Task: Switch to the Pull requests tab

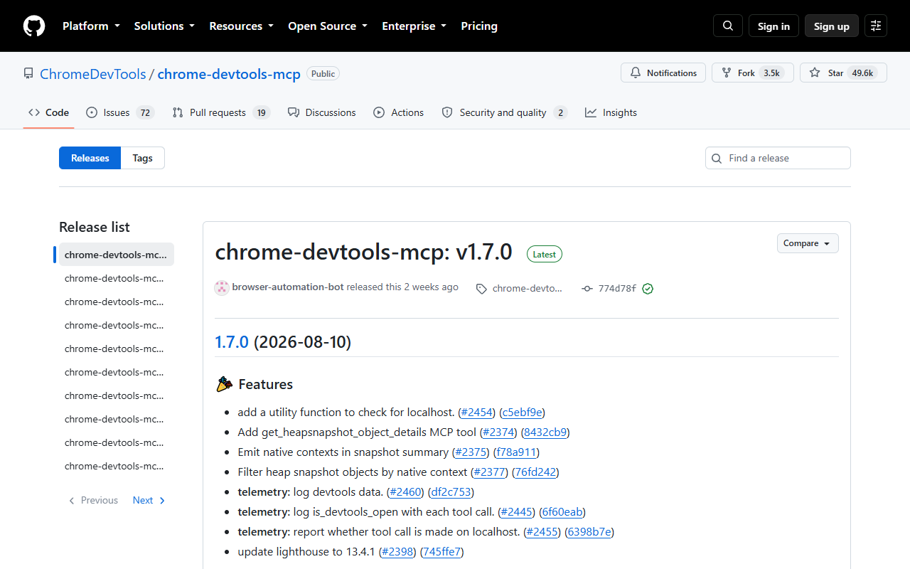Action: [x=221, y=112]
